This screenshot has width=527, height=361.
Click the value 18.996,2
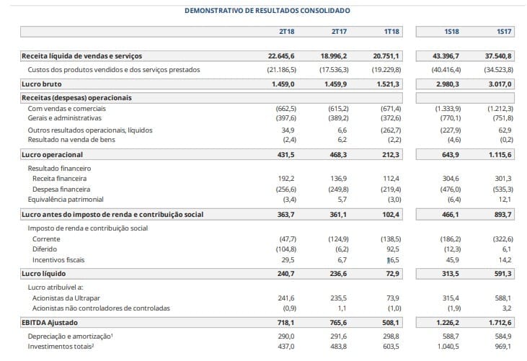(333, 56)
